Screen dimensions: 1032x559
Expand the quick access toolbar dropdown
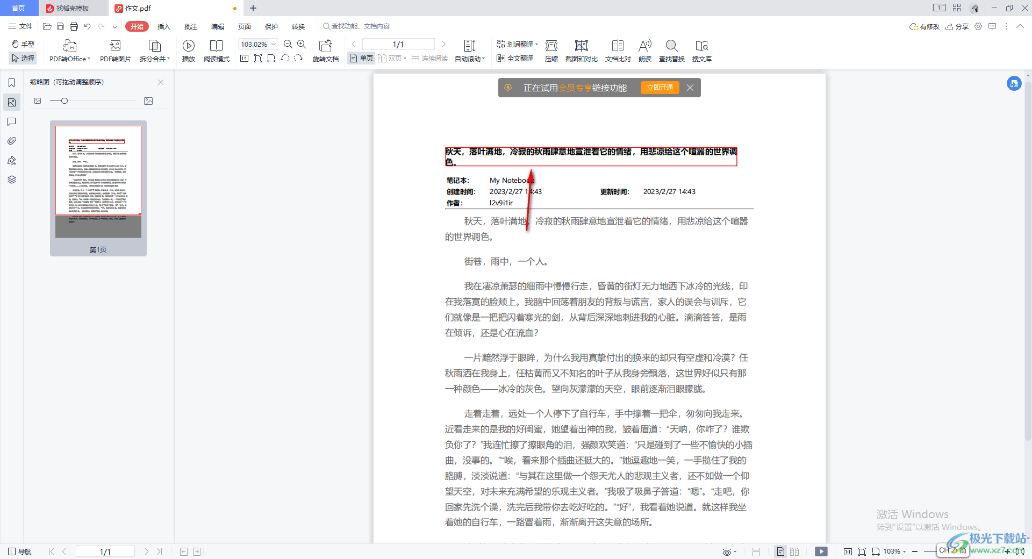(114, 26)
